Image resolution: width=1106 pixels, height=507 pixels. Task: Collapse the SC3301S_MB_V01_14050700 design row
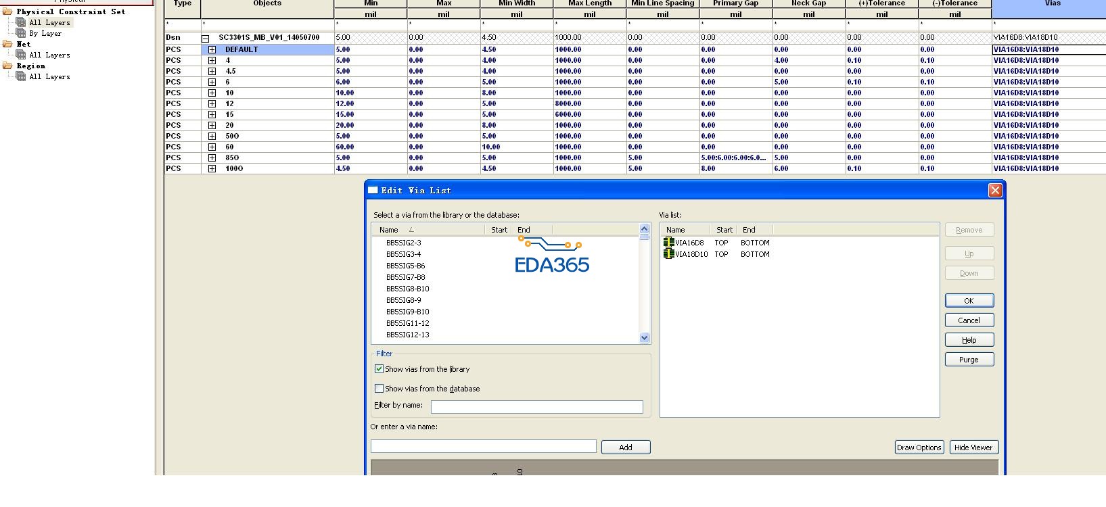point(206,38)
